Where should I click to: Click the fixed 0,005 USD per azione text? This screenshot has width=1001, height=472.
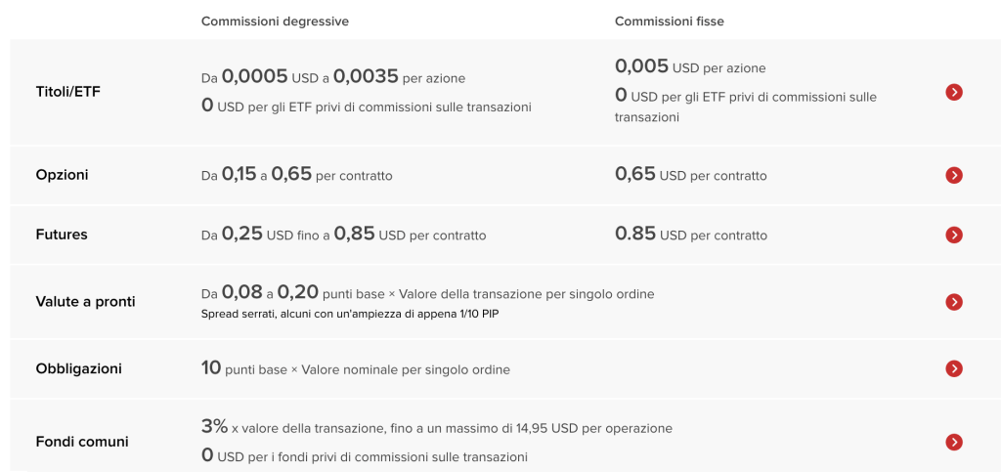690,67
